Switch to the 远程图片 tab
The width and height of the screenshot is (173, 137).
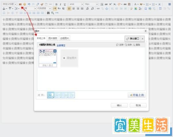click(65, 38)
